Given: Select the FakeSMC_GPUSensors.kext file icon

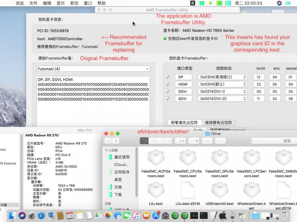Looking at the screenshot, I should point(220,158).
